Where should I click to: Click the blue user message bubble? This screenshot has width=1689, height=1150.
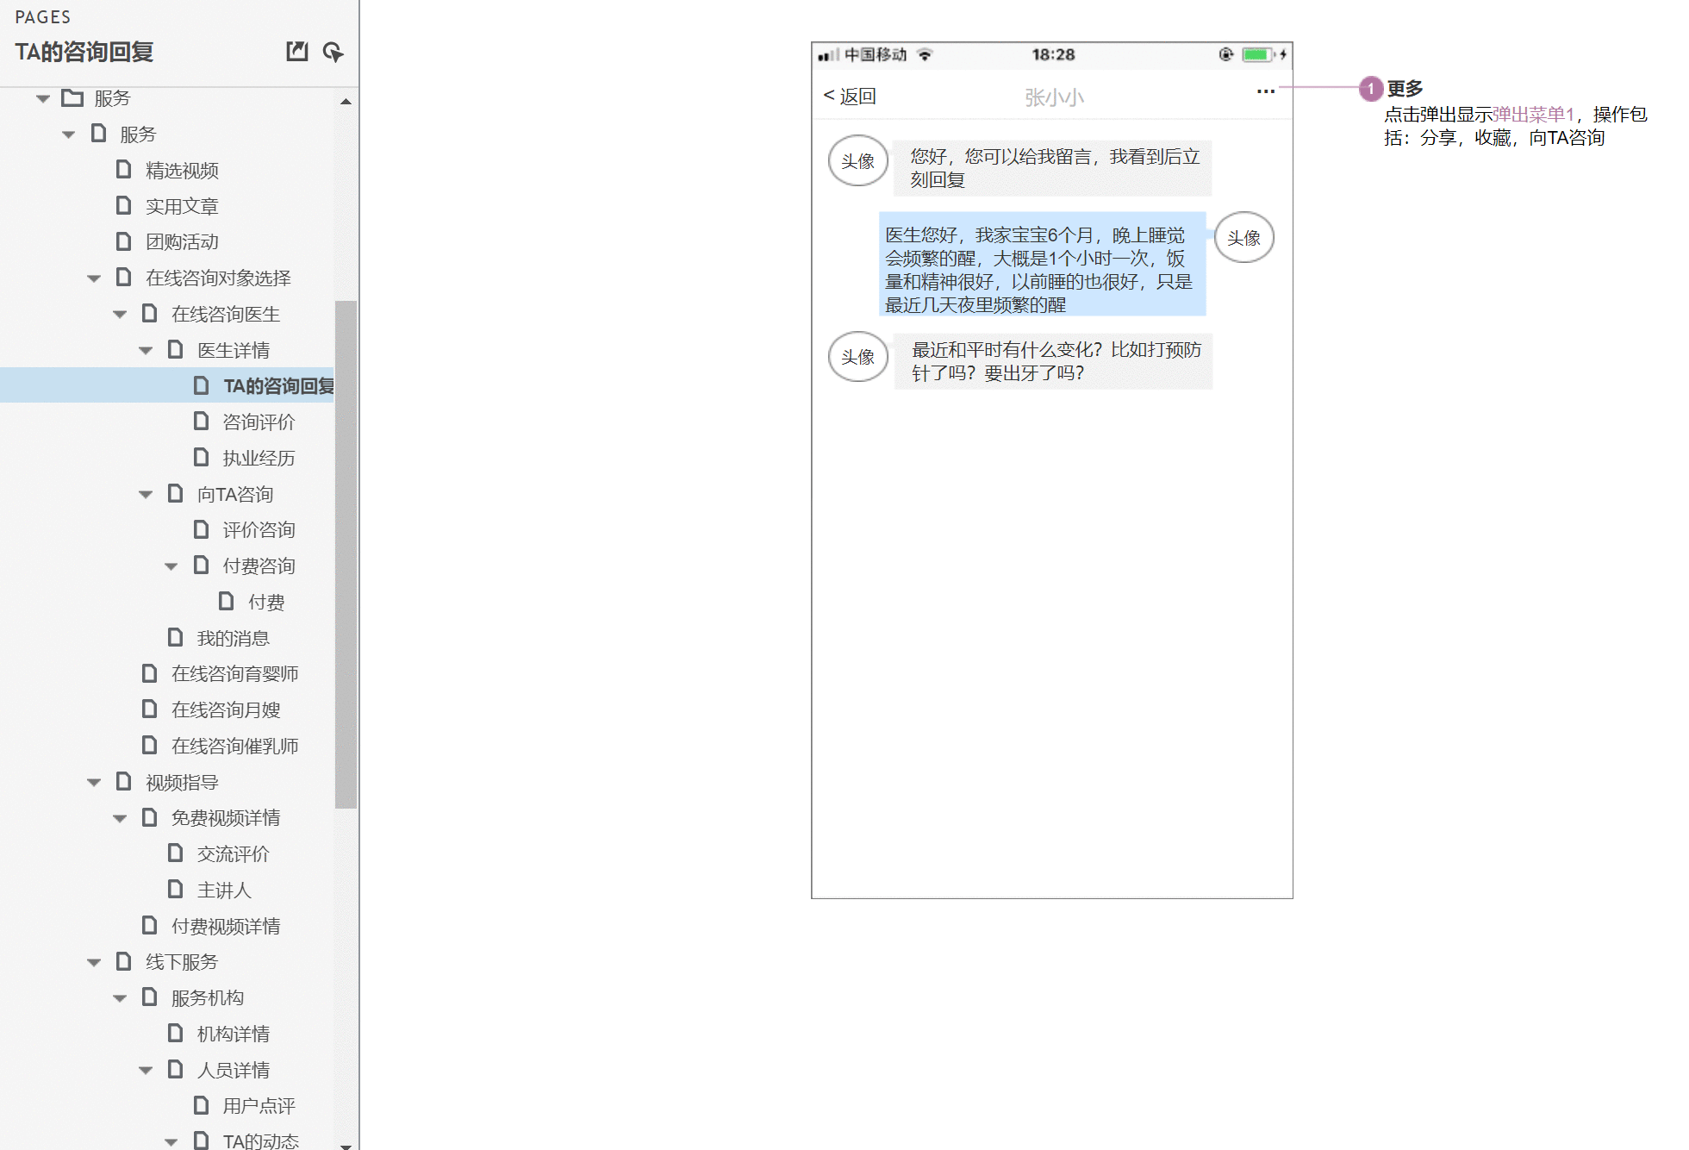[x=1042, y=264]
